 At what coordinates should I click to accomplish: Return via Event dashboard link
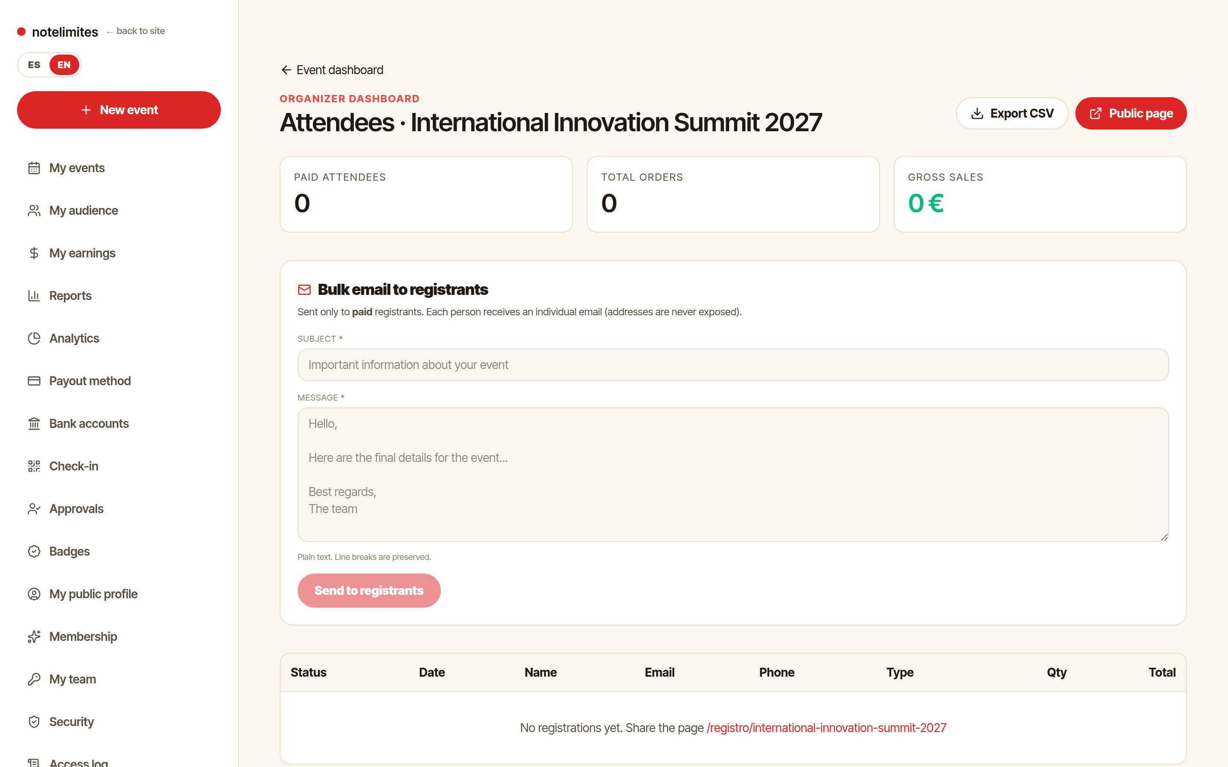point(333,70)
